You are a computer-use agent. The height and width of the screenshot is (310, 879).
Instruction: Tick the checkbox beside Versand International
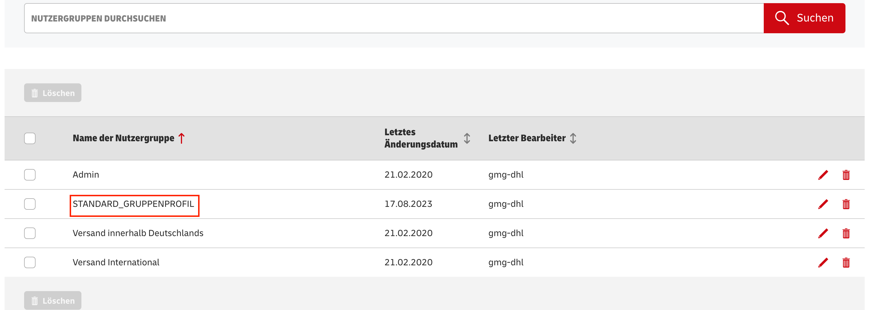click(x=30, y=262)
